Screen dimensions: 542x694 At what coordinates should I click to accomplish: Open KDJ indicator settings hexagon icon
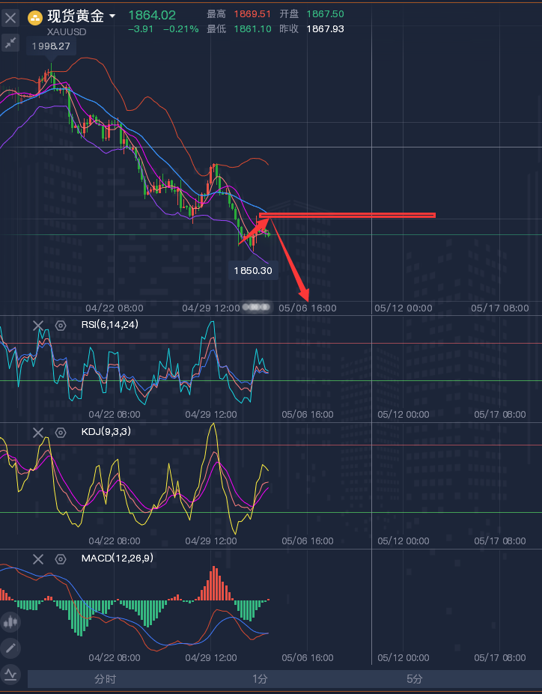(61, 432)
